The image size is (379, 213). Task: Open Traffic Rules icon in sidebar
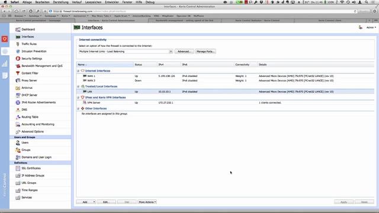tap(18, 44)
